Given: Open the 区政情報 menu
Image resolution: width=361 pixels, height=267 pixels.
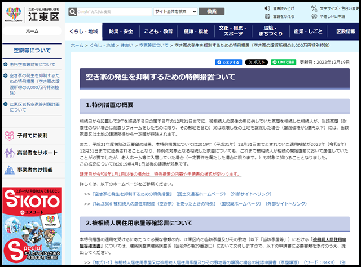Looking at the screenshot, I should (344, 32).
